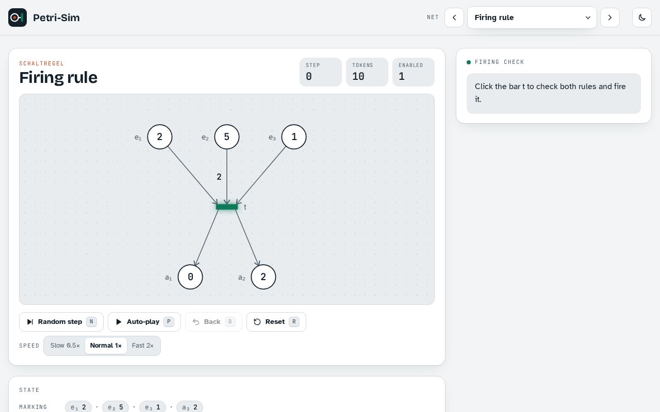Start Auto-play
660x412 pixels.
pos(144,322)
